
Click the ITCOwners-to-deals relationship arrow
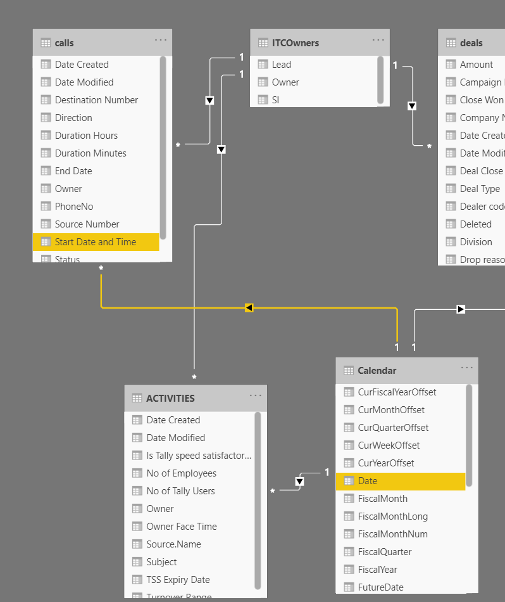[412, 106]
